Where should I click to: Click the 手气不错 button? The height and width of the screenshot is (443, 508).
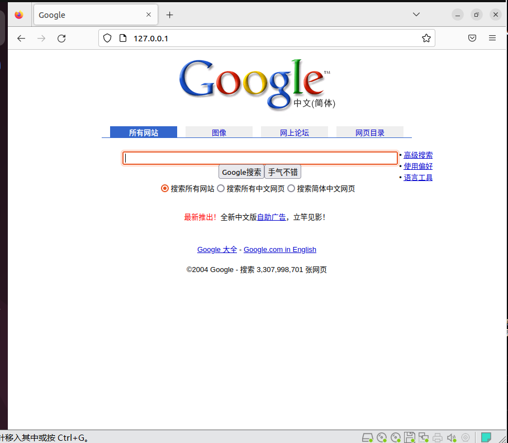tap(283, 172)
